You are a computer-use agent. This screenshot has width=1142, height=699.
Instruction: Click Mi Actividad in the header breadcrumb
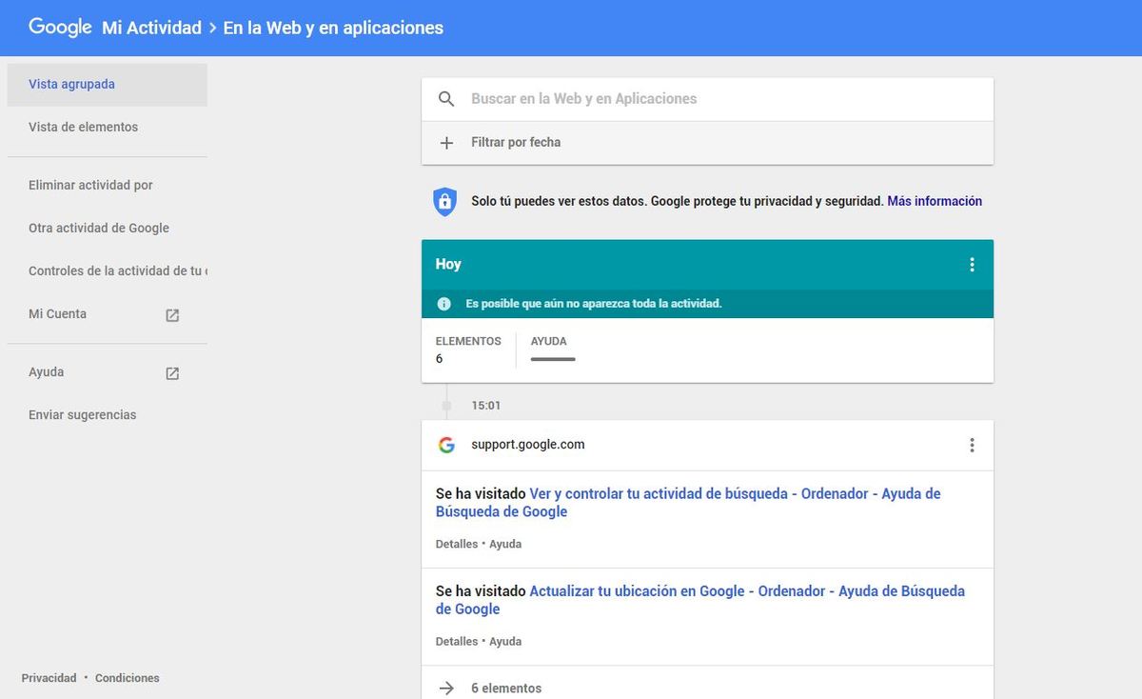click(x=151, y=28)
